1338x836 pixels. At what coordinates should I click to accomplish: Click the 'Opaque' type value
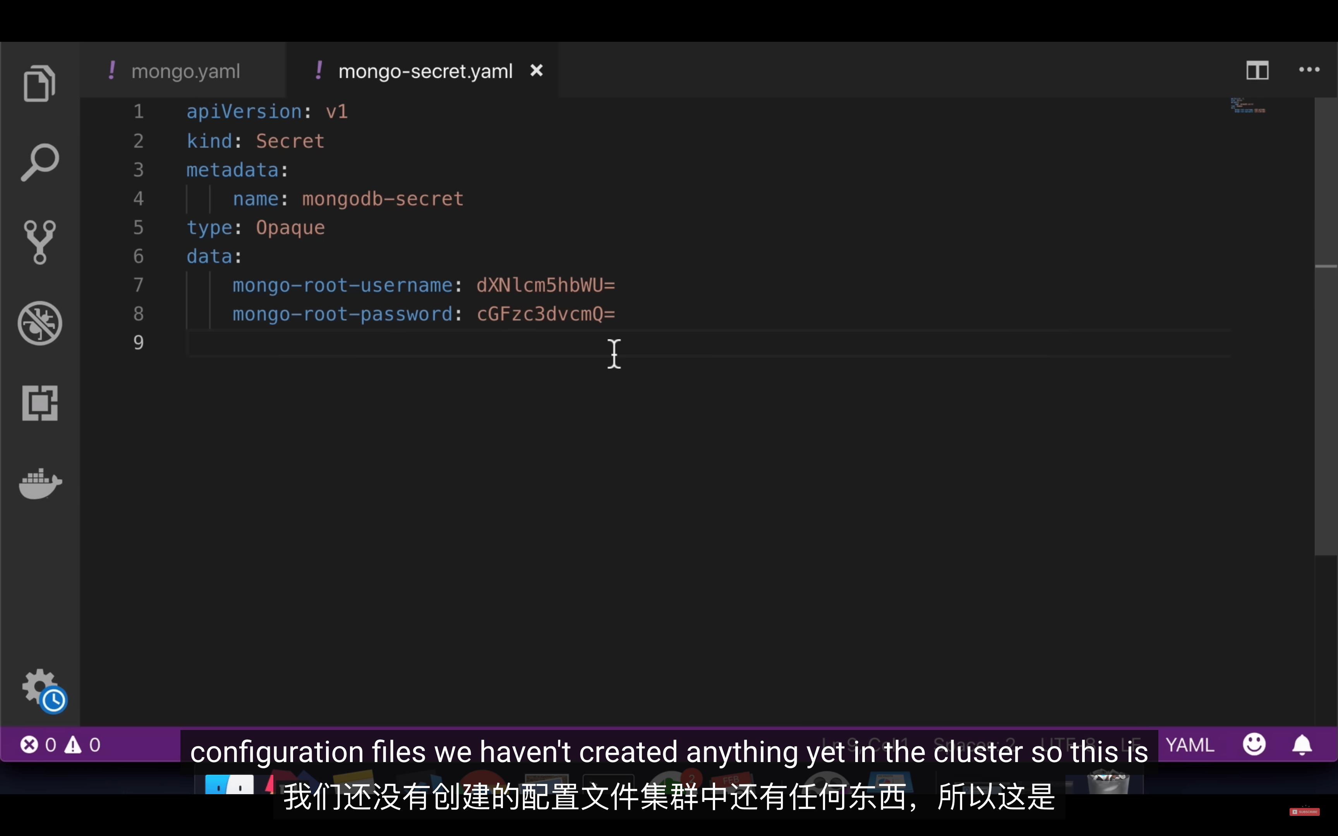pyautogui.click(x=290, y=228)
